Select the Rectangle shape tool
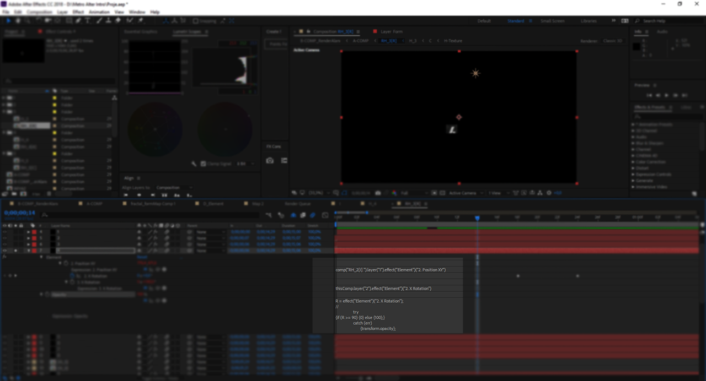This screenshot has height=381, width=706. (68, 21)
